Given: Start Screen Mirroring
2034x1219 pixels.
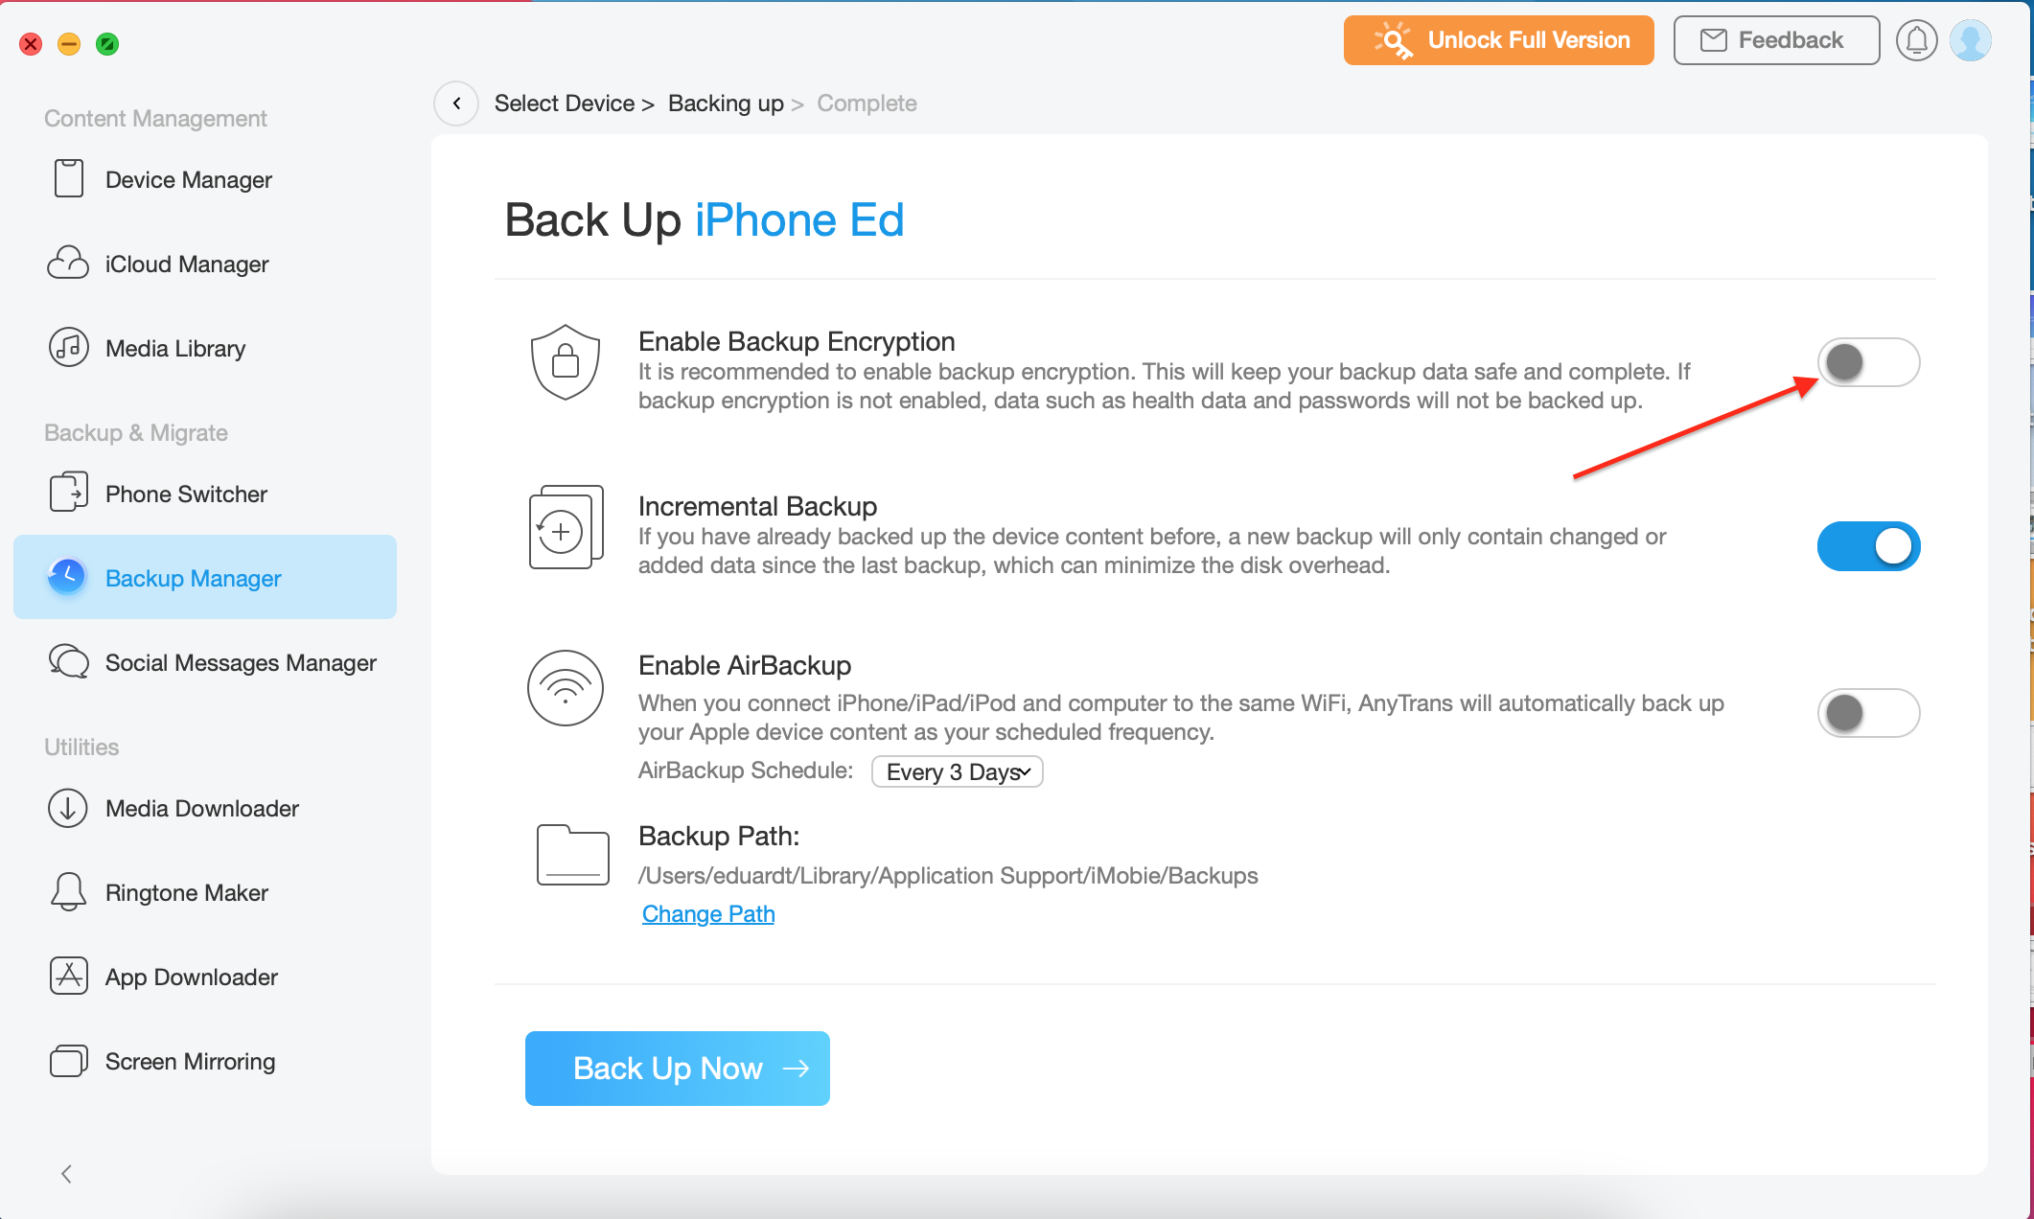Looking at the screenshot, I should coord(188,1061).
